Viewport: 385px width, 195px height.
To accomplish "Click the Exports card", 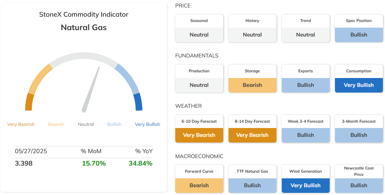I will pos(306,78).
